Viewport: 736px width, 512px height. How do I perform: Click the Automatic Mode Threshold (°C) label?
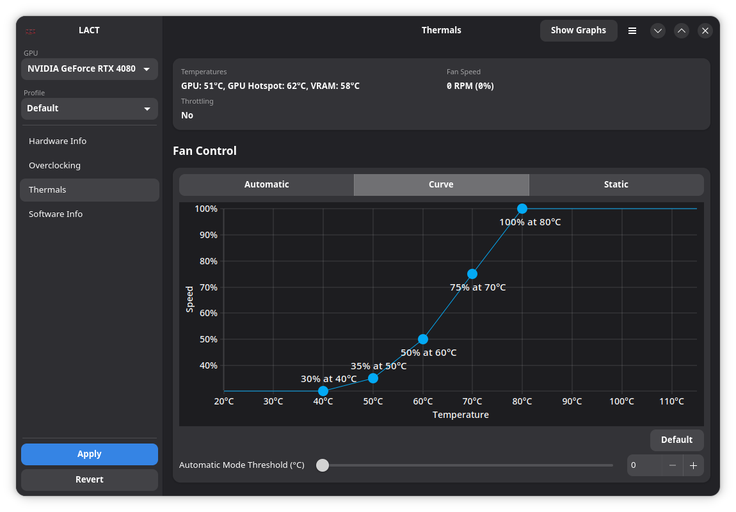coord(242,465)
